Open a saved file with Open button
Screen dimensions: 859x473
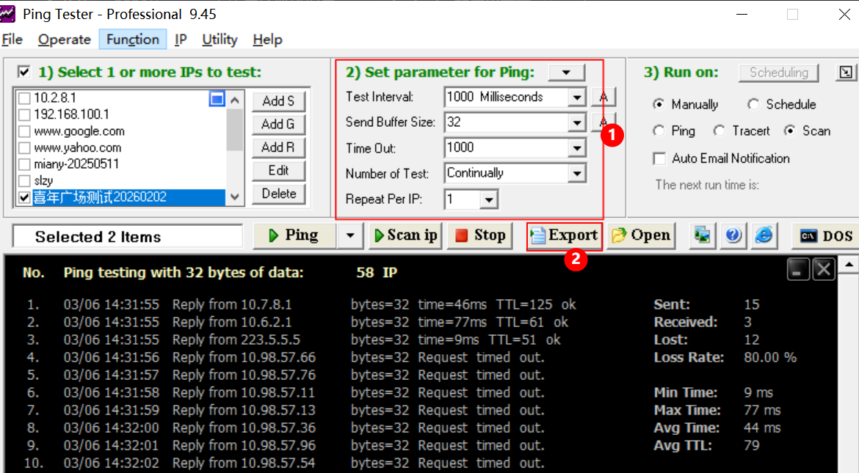pos(641,235)
